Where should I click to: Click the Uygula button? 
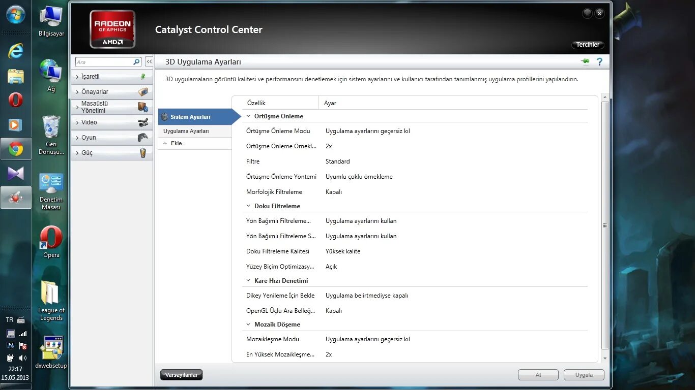tap(584, 375)
